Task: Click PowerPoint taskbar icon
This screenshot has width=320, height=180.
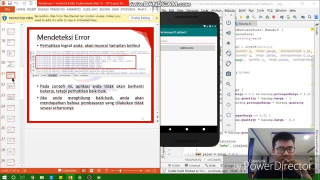Action: (x=70, y=177)
